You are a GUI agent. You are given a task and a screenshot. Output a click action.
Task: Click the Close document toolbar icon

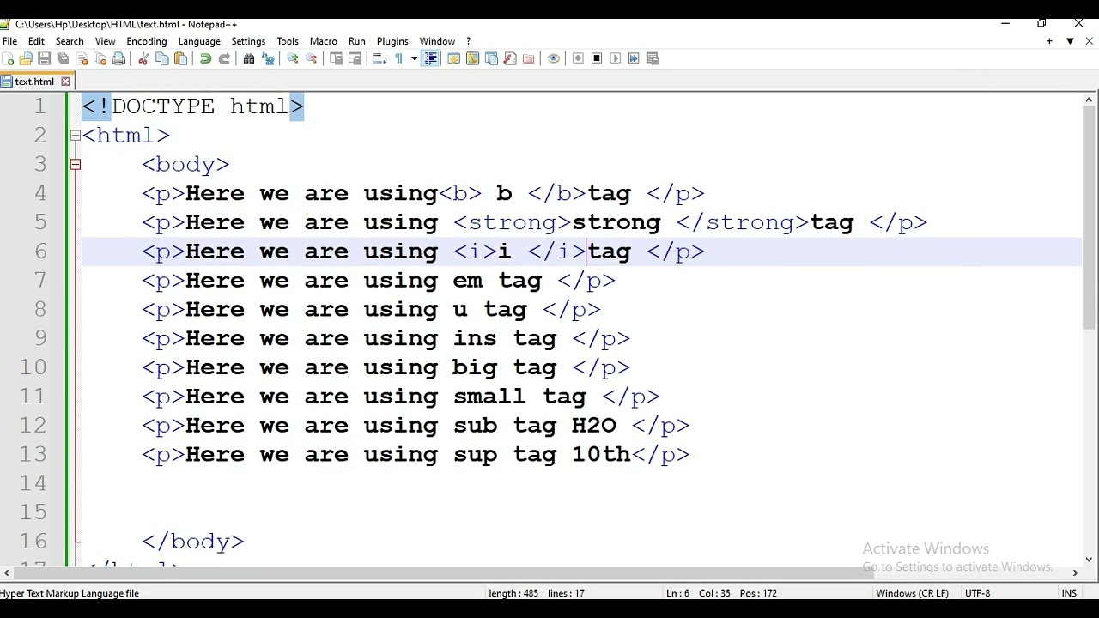(82, 58)
